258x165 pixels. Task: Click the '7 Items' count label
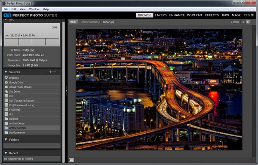235,22
